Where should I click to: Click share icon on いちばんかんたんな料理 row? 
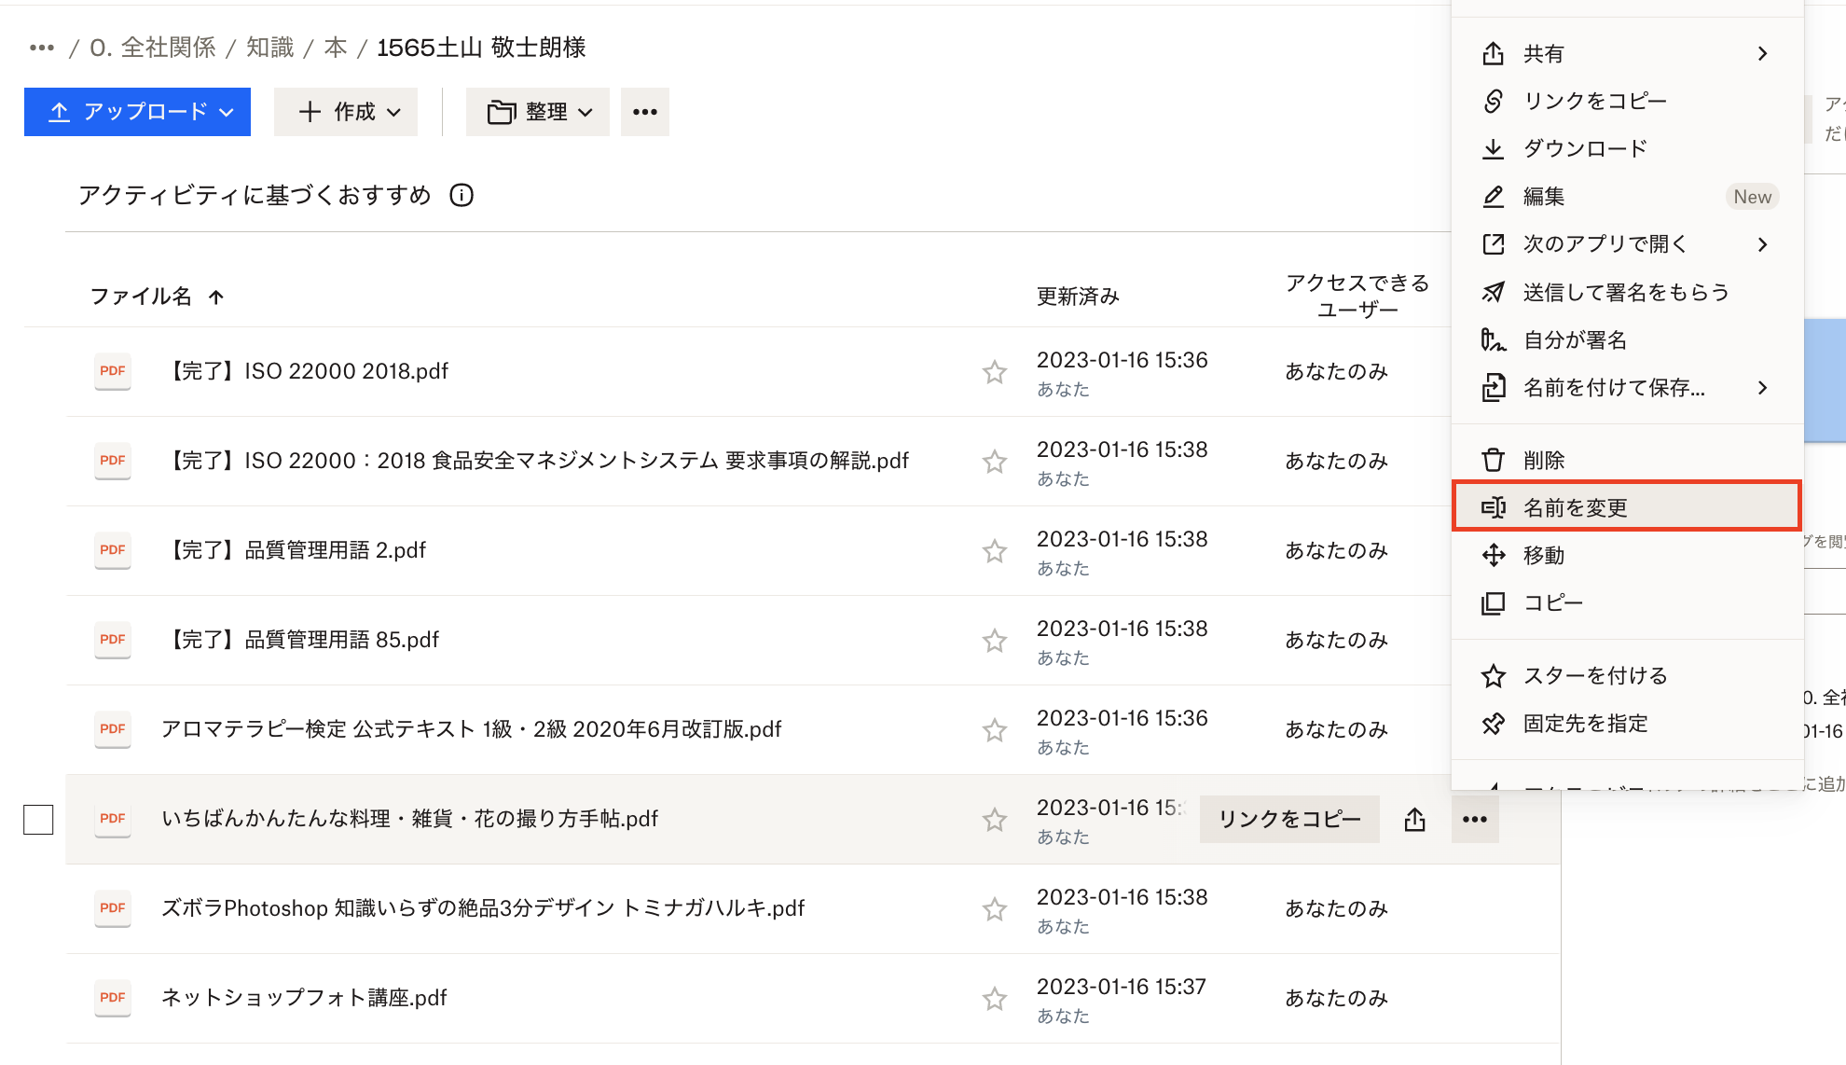[x=1414, y=820]
